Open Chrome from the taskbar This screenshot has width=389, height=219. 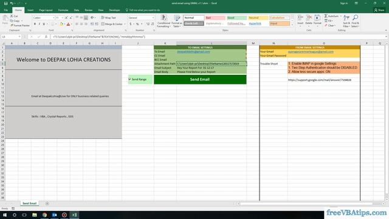[44, 215]
